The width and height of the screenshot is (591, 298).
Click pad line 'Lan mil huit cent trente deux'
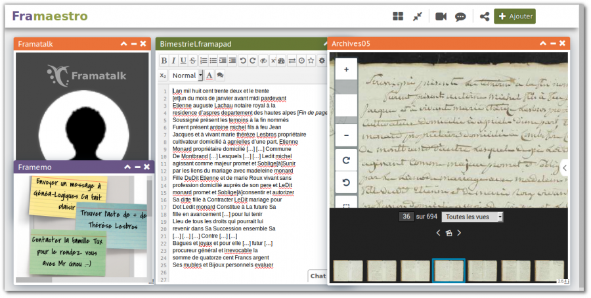221,91
